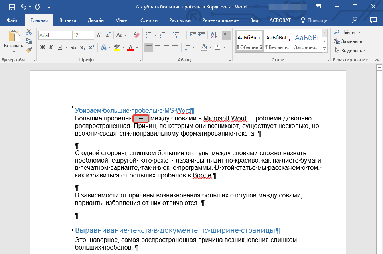Screen dimensions: 383x254
Task: Click the superscript button
Action: pos(91,48)
